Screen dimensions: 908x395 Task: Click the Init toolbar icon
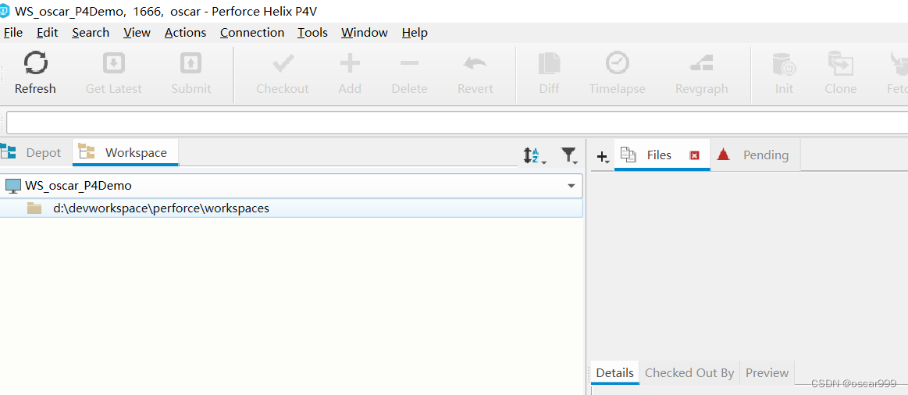784,64
